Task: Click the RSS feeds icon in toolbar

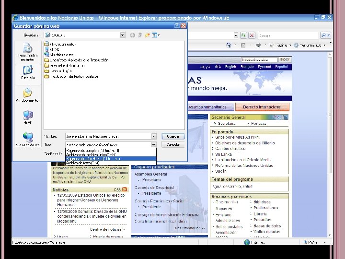Action: point(243,45)
